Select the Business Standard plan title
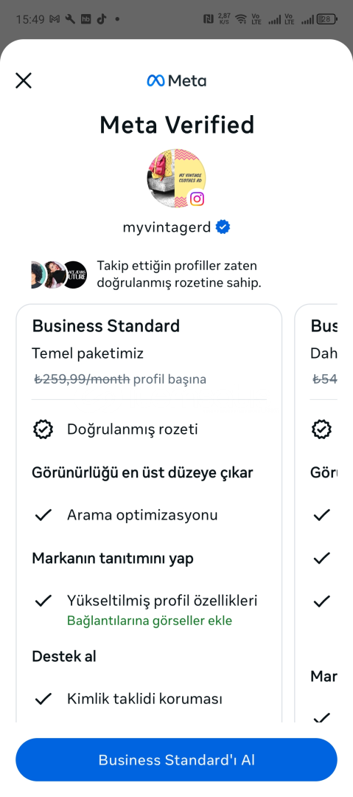The image size is (353, 797). [105, 325]
